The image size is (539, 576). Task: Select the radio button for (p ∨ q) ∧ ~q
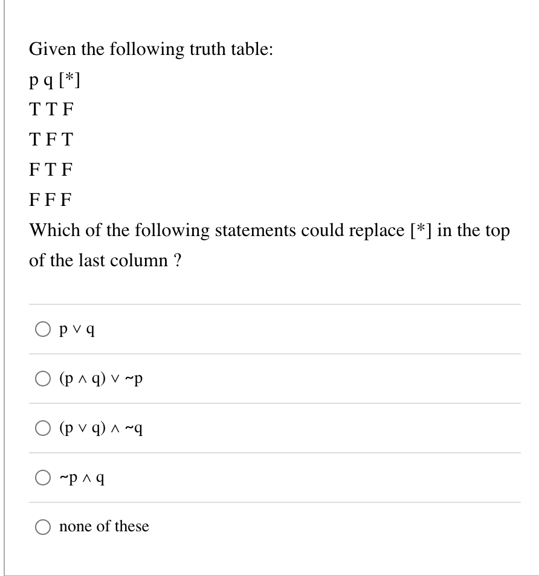(43, 428)
